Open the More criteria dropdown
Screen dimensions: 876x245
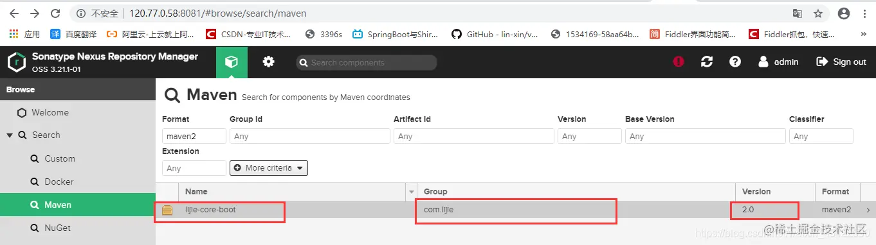[x=269, y=168]
